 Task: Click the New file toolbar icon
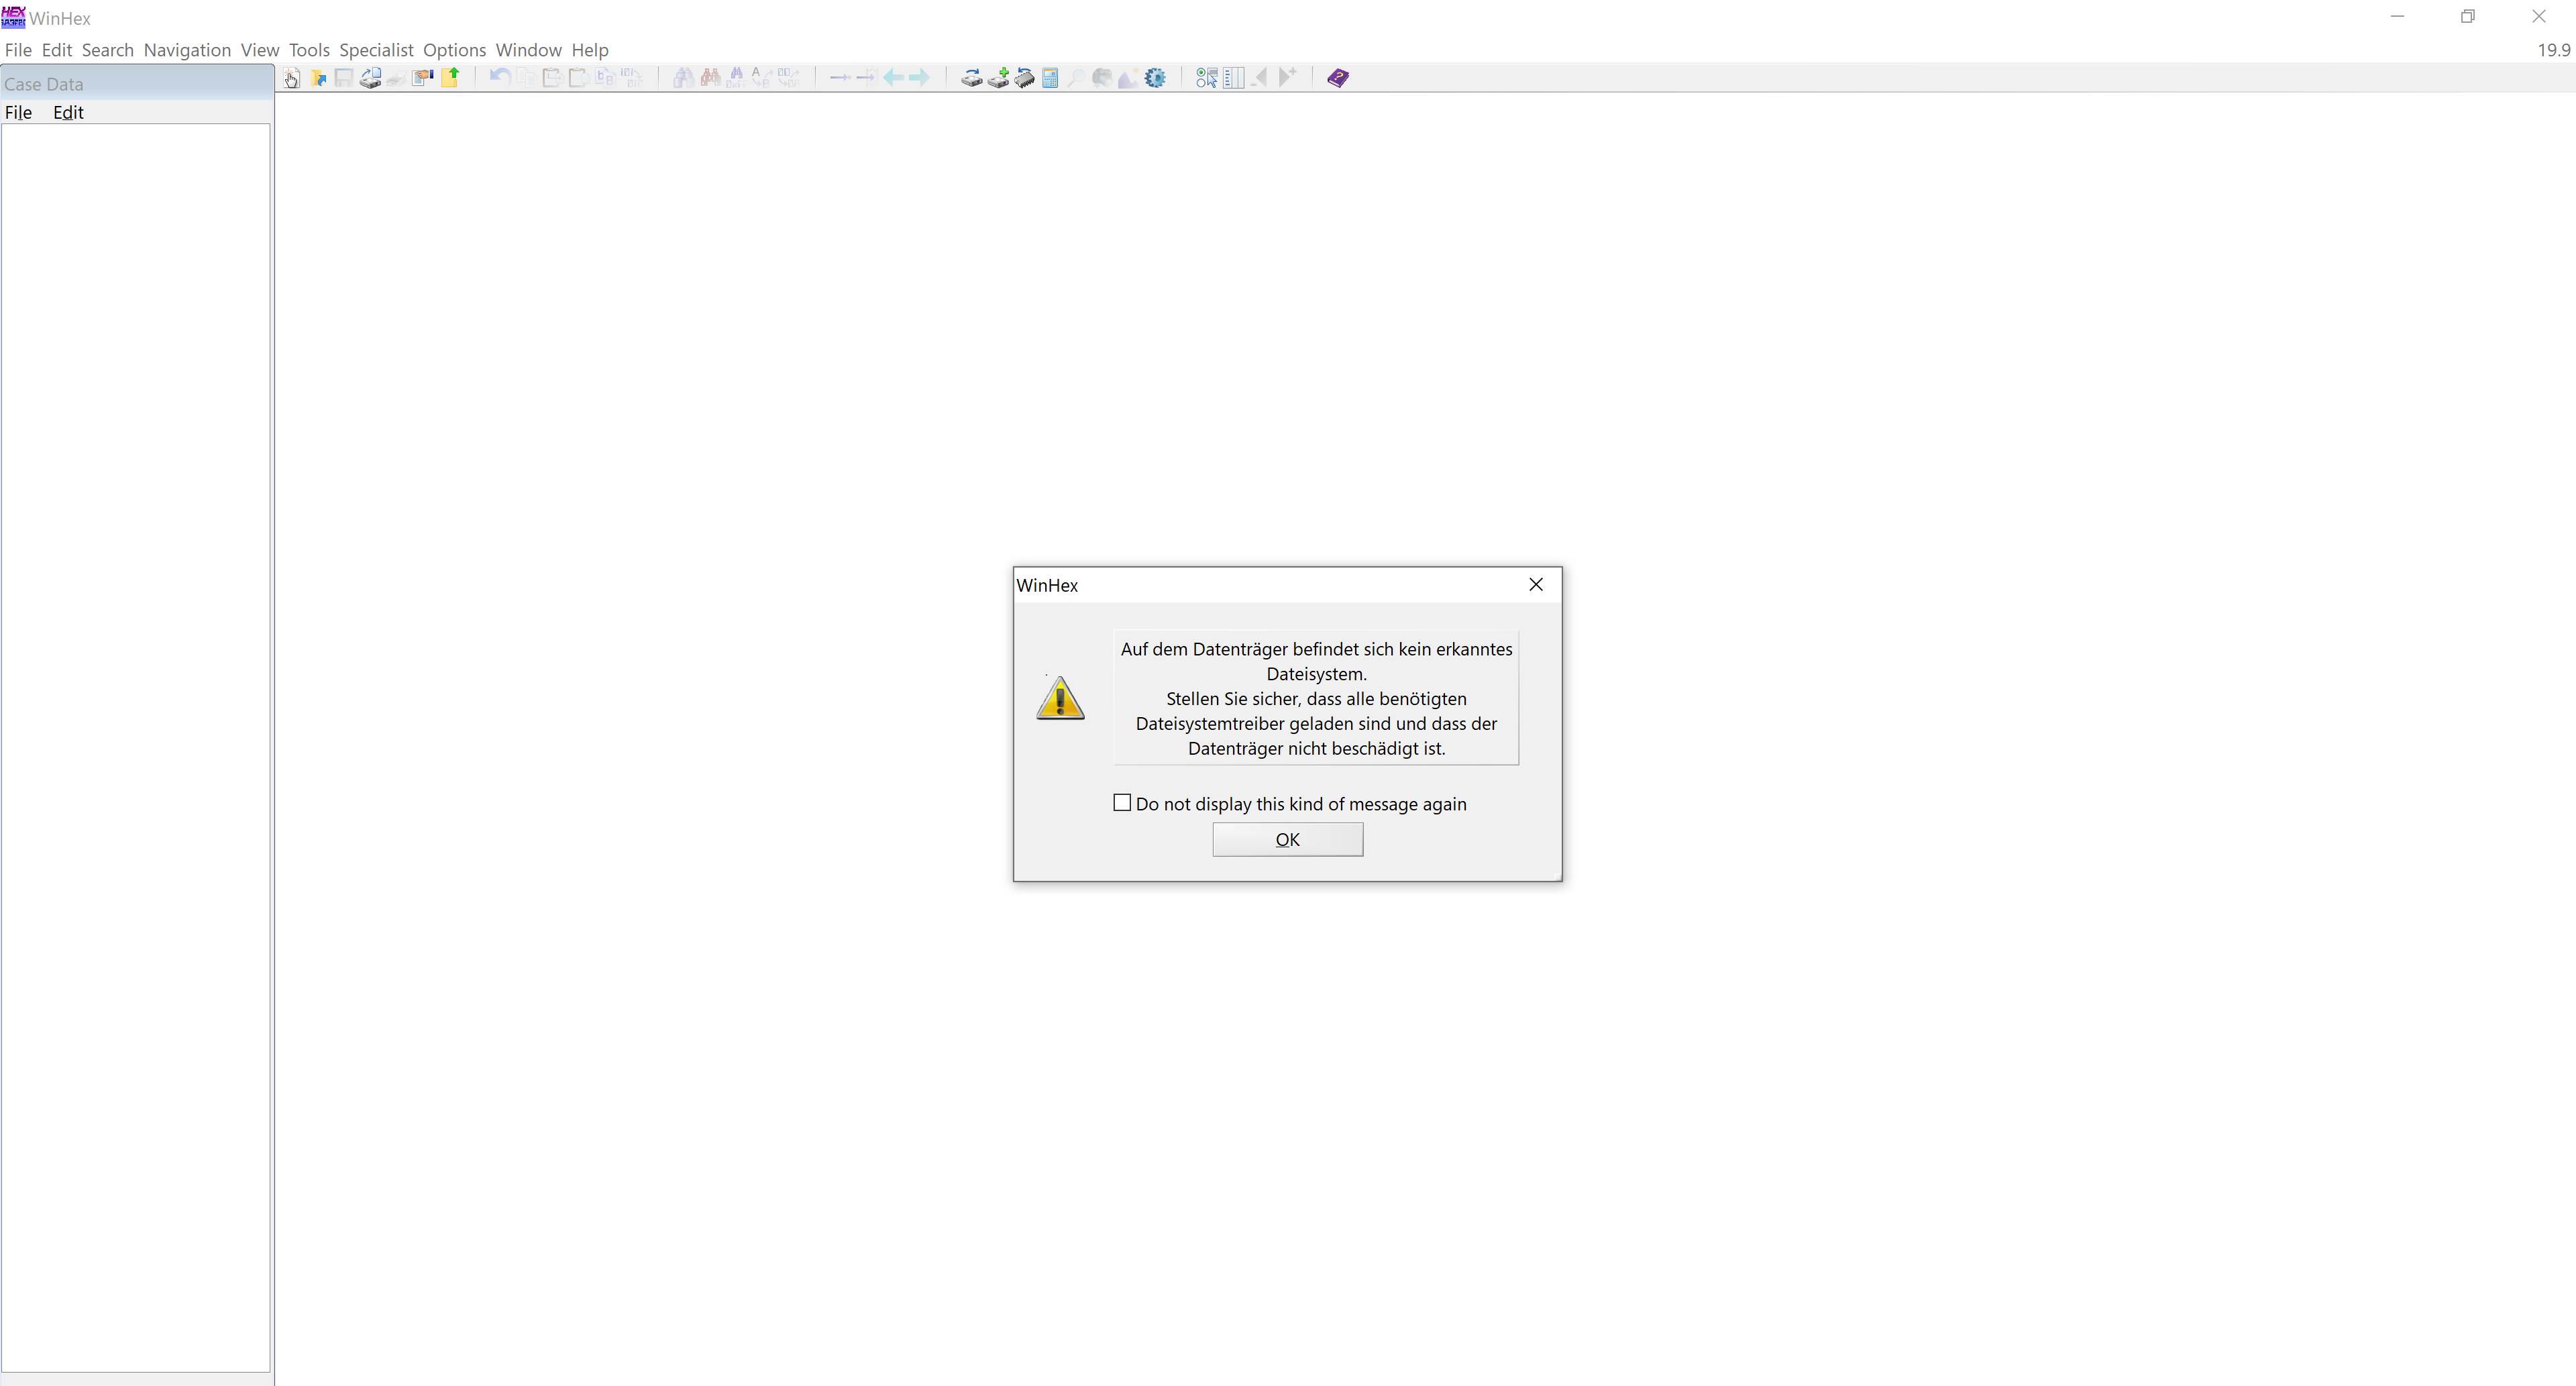click(x=291, y=78)
